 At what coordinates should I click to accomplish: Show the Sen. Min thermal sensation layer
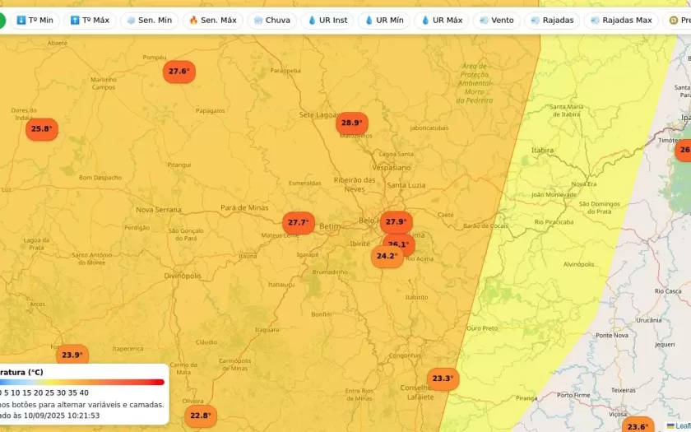pyautogui.click(x=149, y=20)
